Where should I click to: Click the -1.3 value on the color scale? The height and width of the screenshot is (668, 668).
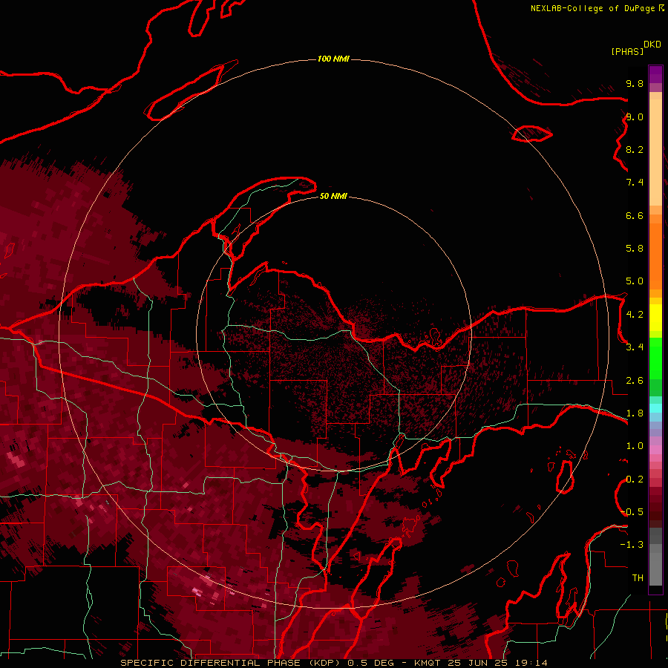pos(632,545)
